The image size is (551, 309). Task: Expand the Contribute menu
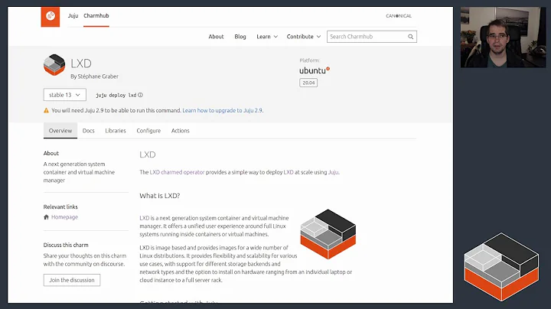[304, 37]
